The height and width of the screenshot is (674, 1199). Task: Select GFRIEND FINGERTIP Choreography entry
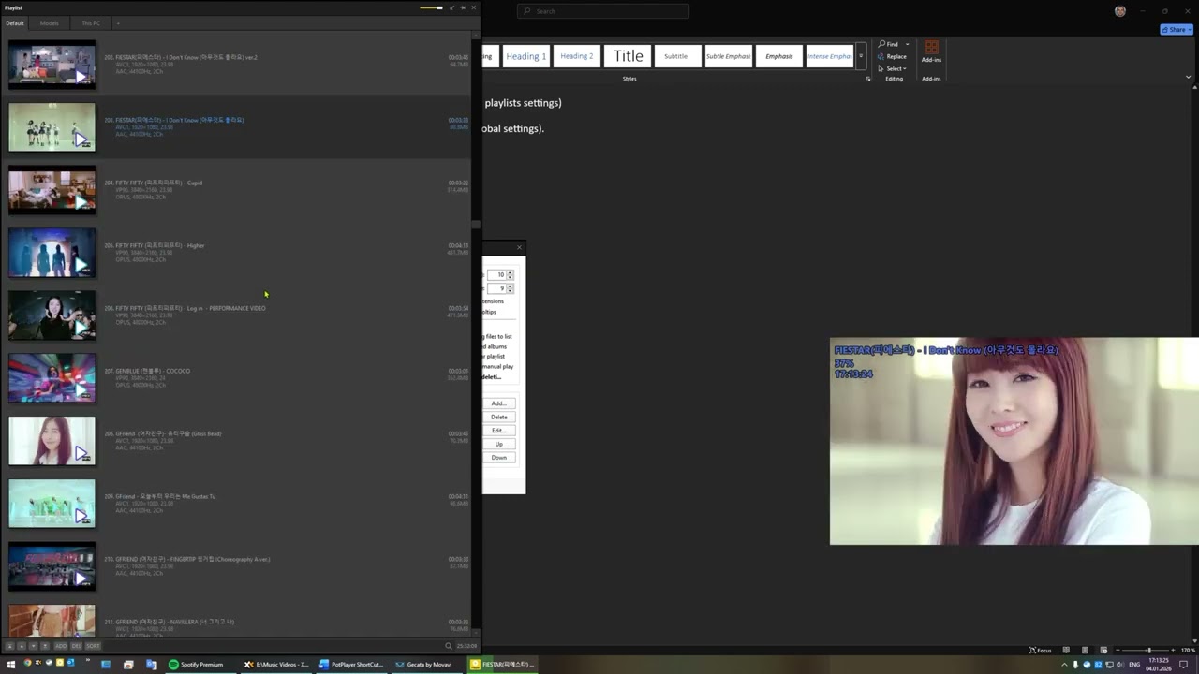(x=237, y=565)
